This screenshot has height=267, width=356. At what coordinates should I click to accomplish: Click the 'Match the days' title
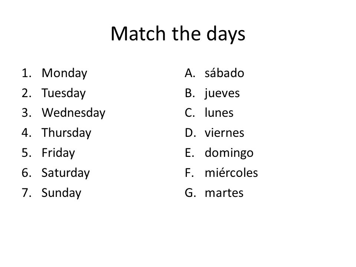pos(178,34)
